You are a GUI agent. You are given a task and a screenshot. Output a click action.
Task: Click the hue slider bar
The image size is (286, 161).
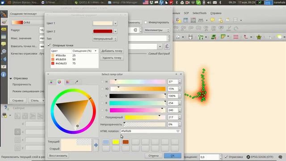[x=138, y=81]
